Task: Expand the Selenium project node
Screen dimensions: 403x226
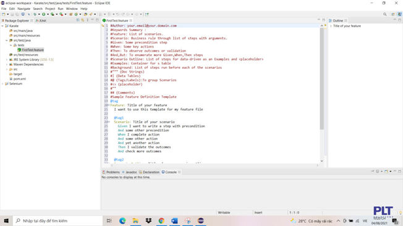Action: 2,84
